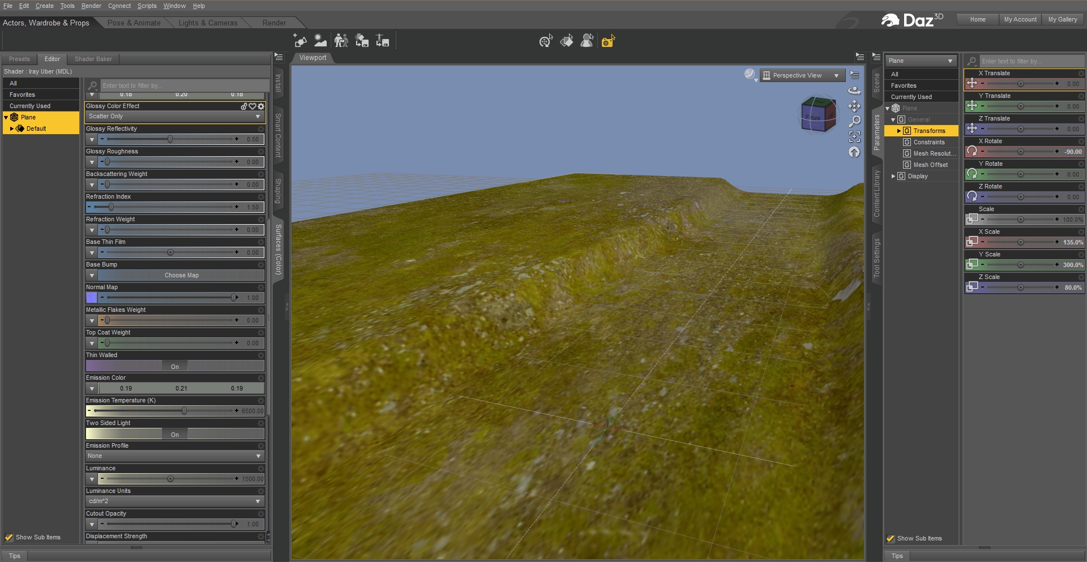Open the File menu
The width and height of the screenshot is (1087, 562).
8,6
